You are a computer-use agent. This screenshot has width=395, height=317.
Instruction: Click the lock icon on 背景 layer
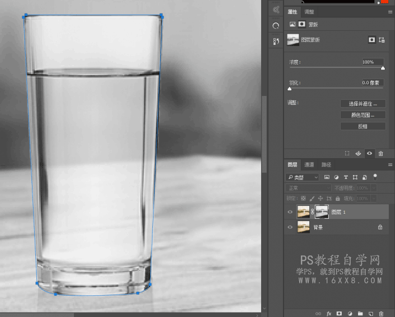pos(380,227)
